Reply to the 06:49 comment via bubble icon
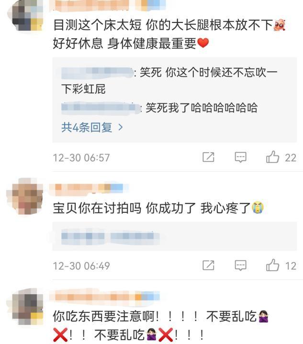Screen dimensions: 303x344 click(240, 266)
